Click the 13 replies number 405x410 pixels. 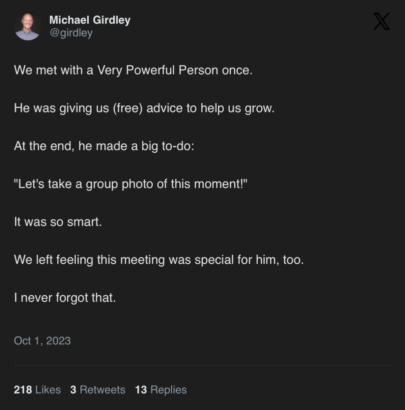tap(141, 390)
